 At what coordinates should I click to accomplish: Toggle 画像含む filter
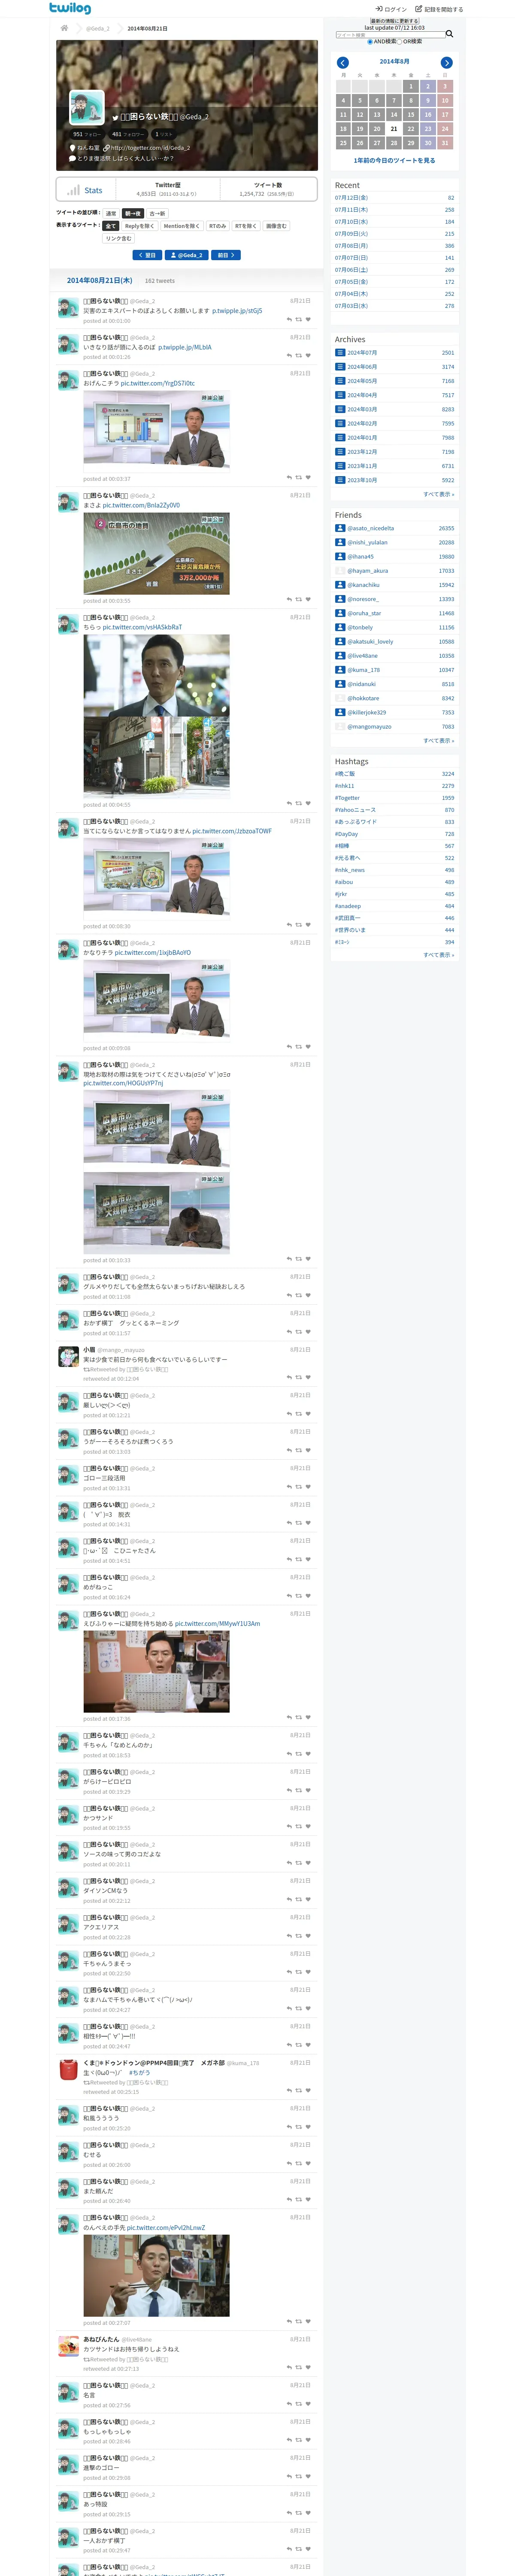276,226
